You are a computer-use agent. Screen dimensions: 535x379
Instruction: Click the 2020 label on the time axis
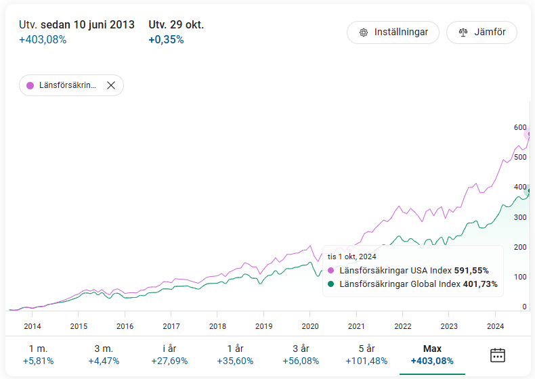tap(309, 326)
